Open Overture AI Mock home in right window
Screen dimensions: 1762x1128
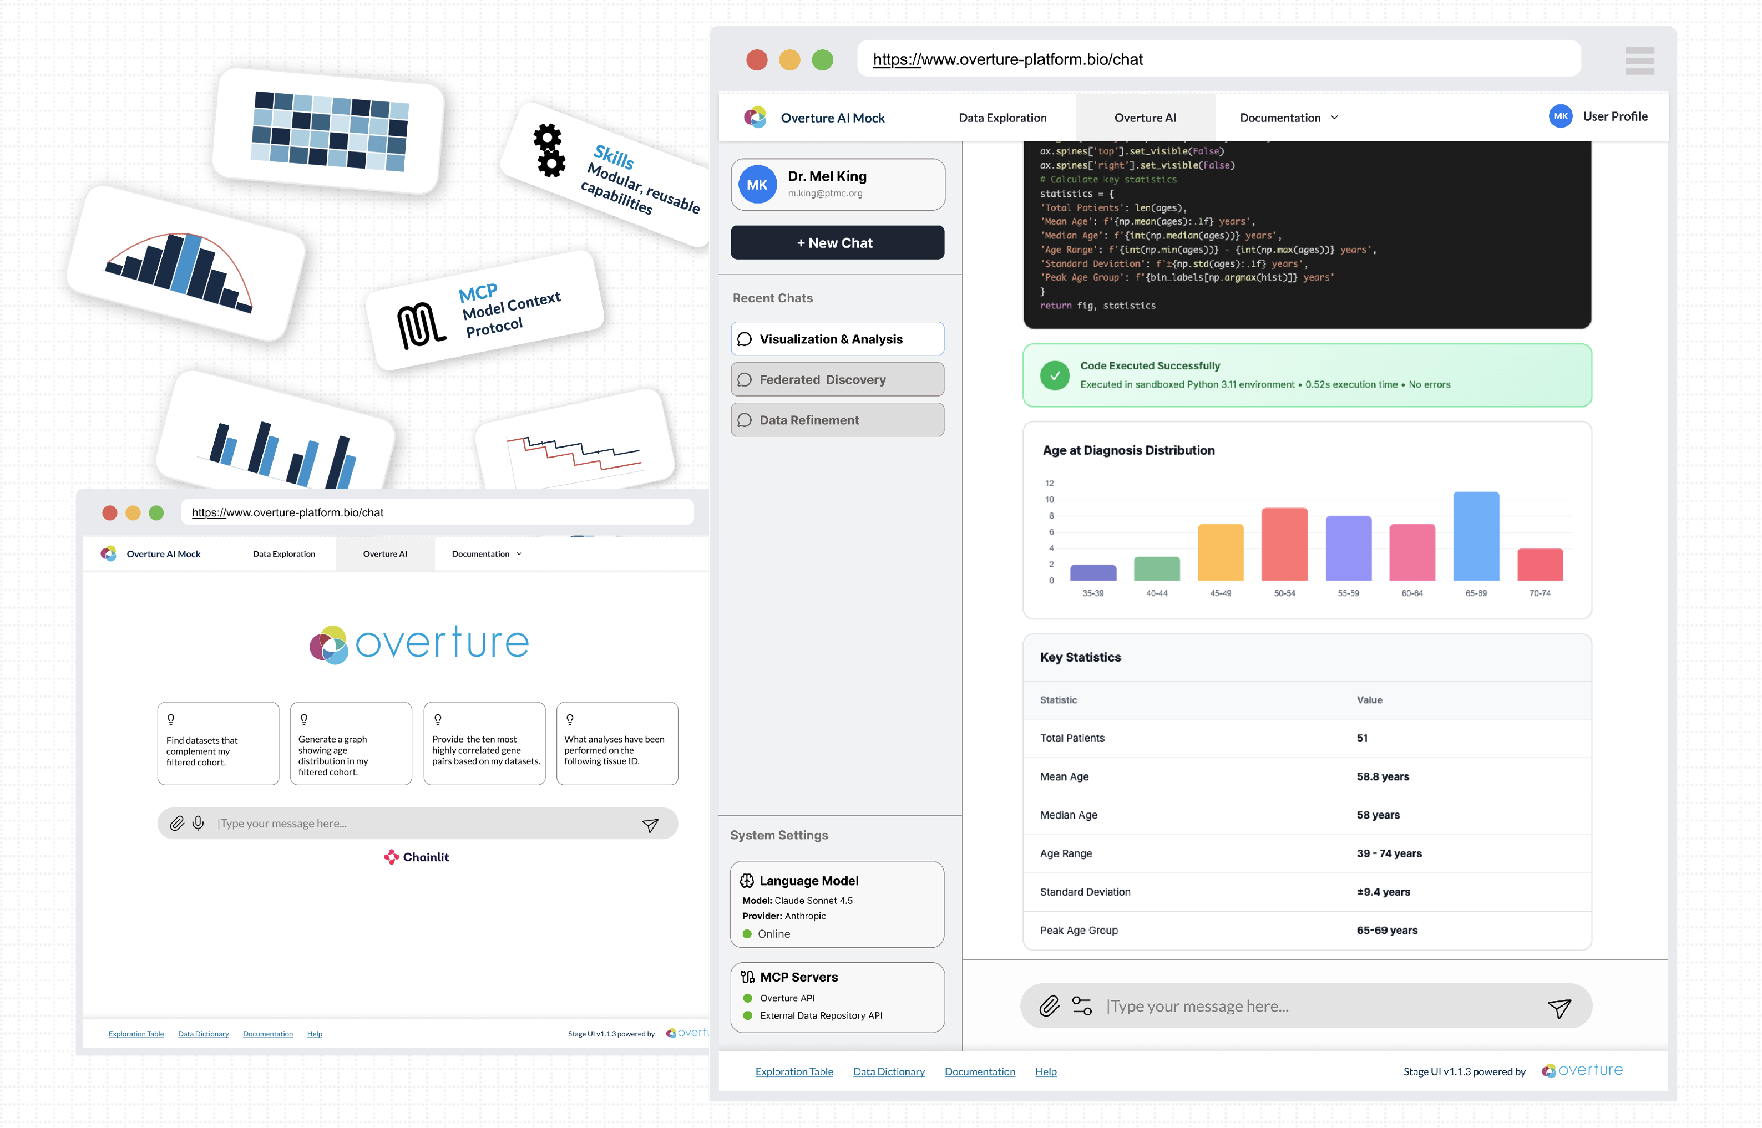(x=832, y=117)
